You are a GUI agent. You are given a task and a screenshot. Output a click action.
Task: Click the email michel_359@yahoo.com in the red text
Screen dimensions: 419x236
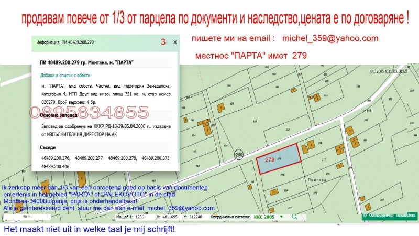click(x=330, y=38)
